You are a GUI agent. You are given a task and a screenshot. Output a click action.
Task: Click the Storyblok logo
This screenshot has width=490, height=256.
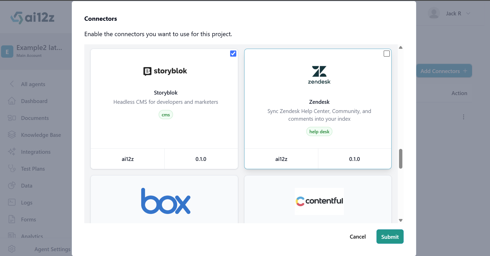pos(165,71)
